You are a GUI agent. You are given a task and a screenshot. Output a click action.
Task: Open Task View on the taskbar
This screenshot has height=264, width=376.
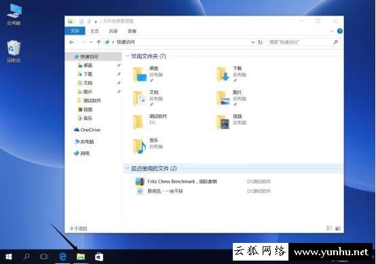click(44, 257)
